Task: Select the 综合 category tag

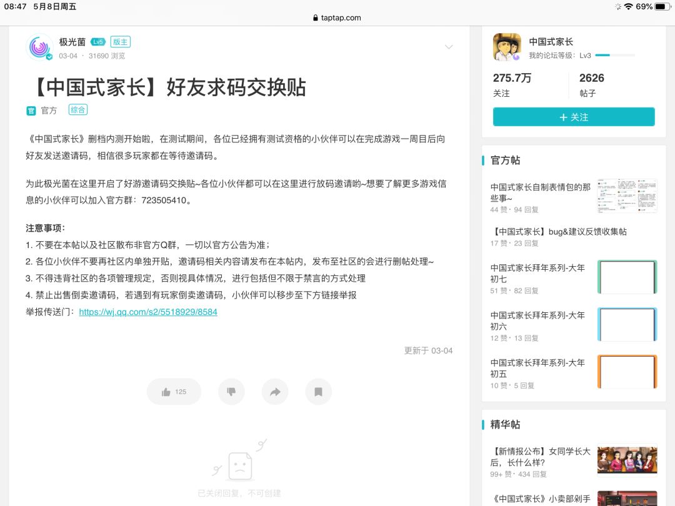Action: click(78, 110)
